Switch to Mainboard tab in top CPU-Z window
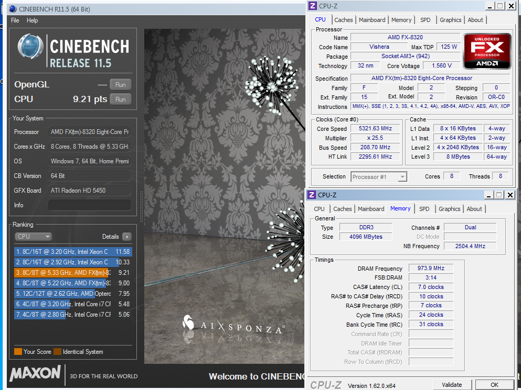Screen dimensions: 521x390 pos(372,20)
